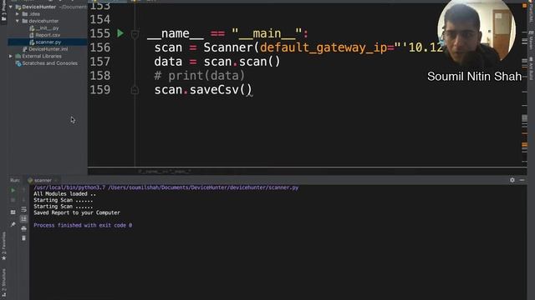Rerun scanner with the green play icon
This screenshot has width=535, height=300.
(x=13, y=191)
